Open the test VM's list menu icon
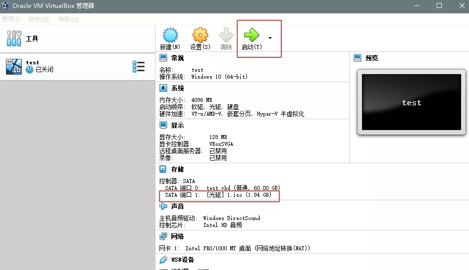Image resolution: width=469 pixels, height=270 pixels. [x=139, y=67]
